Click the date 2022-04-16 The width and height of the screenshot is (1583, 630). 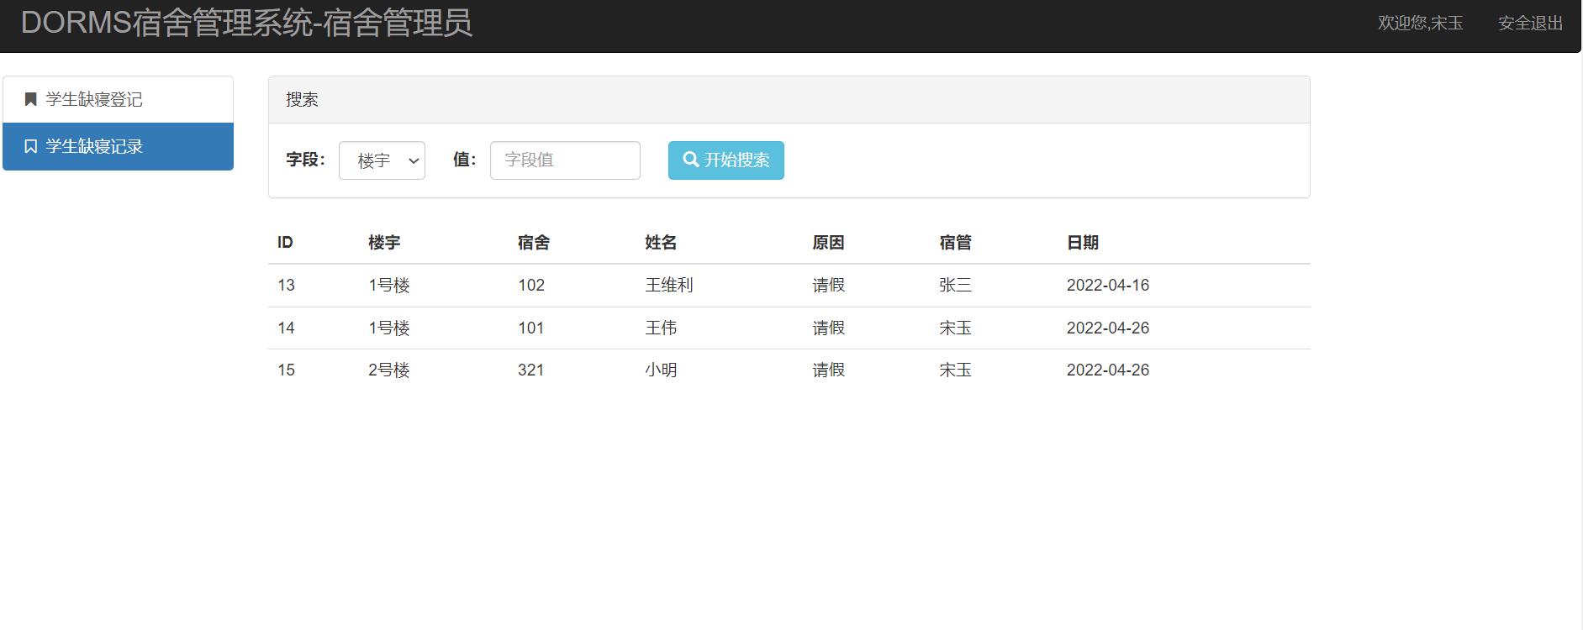coord(1108,286)
